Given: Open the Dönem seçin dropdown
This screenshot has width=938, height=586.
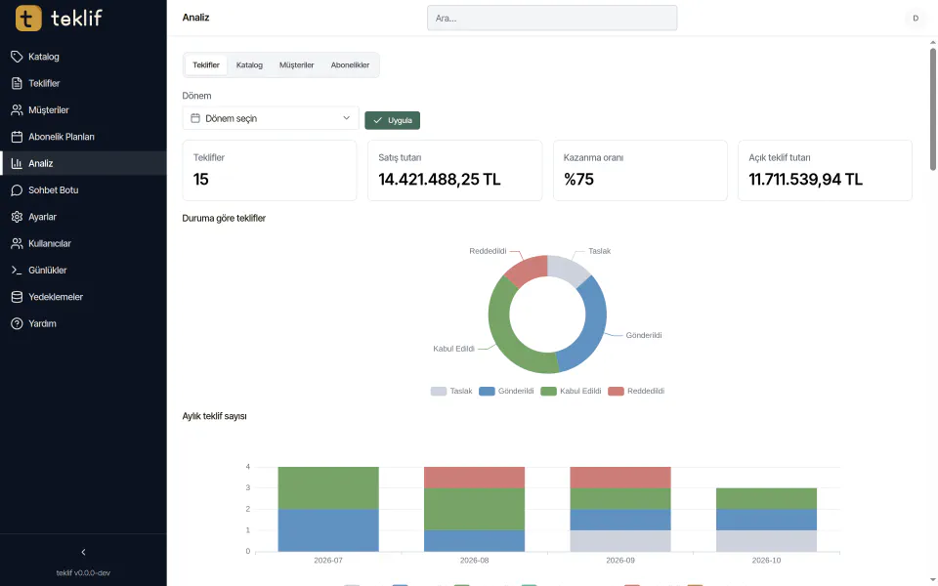Looking at the screenshot, I should point(271,118).
